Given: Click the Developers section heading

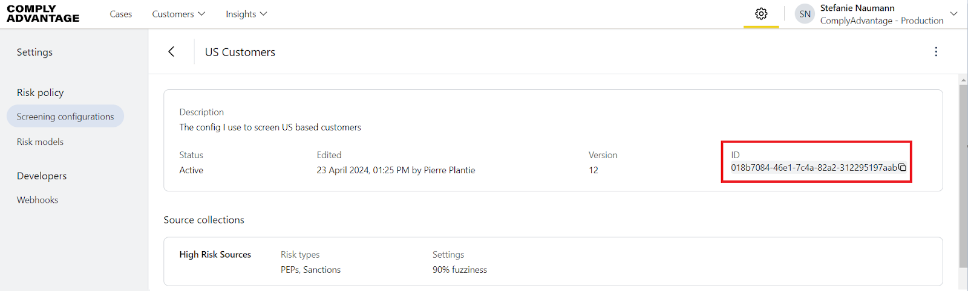Looking at the screenshot, I should [42, 176].
